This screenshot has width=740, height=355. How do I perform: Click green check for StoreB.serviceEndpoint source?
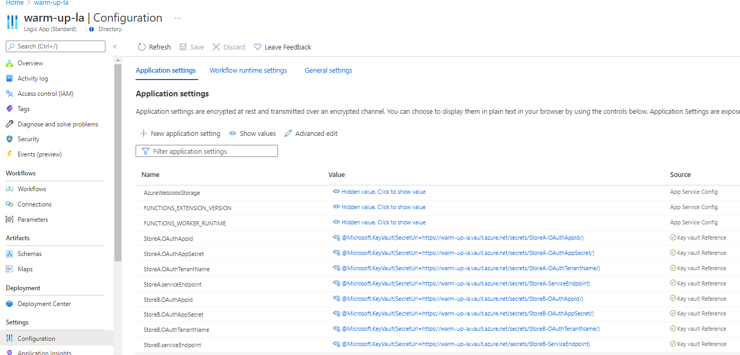673,344
